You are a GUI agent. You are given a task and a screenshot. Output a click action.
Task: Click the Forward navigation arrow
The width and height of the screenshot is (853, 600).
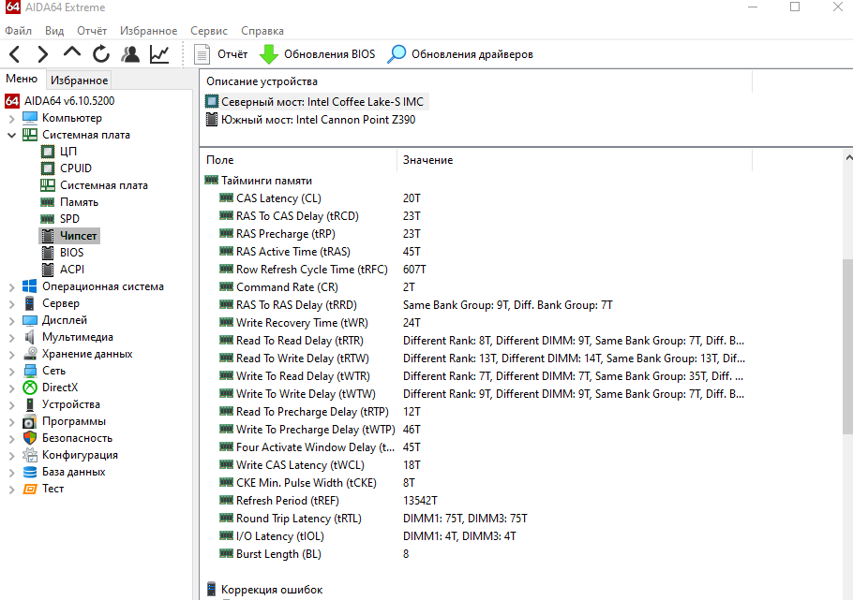pyautogui.click(x=43, y=54)
